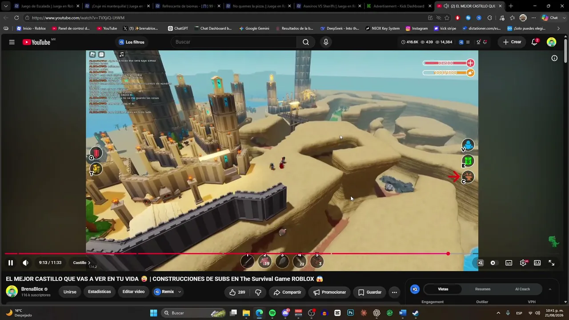Switch to the Juego de Escalada tab
Viewport: 569px width, 320px height.
point(47,6)
